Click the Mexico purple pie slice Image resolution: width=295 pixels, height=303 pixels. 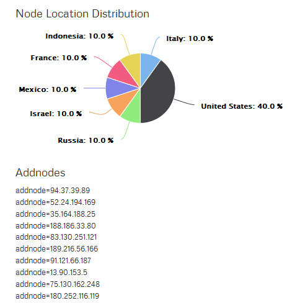(118, 88)
